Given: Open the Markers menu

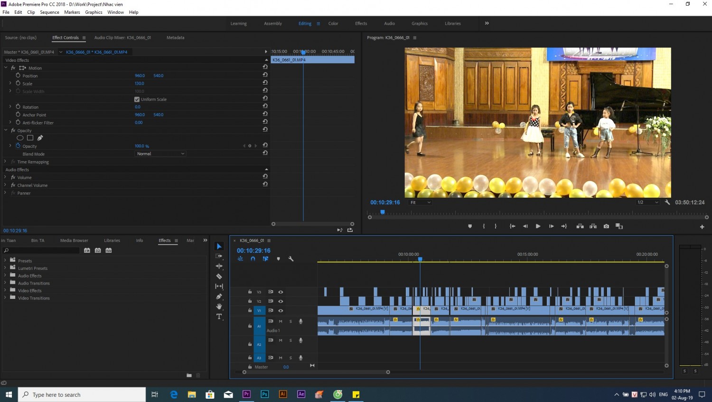Looking at the screenshot, I should pos(72,12).
